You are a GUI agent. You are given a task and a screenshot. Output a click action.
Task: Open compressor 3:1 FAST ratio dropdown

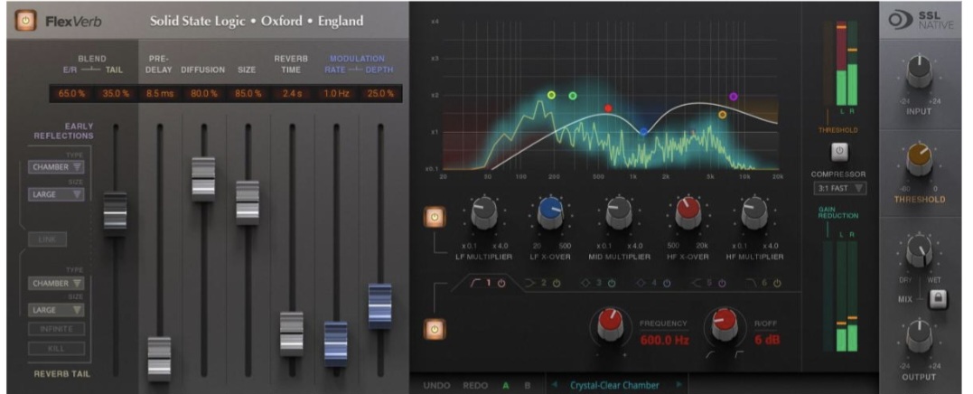click(x=839, y=188)
